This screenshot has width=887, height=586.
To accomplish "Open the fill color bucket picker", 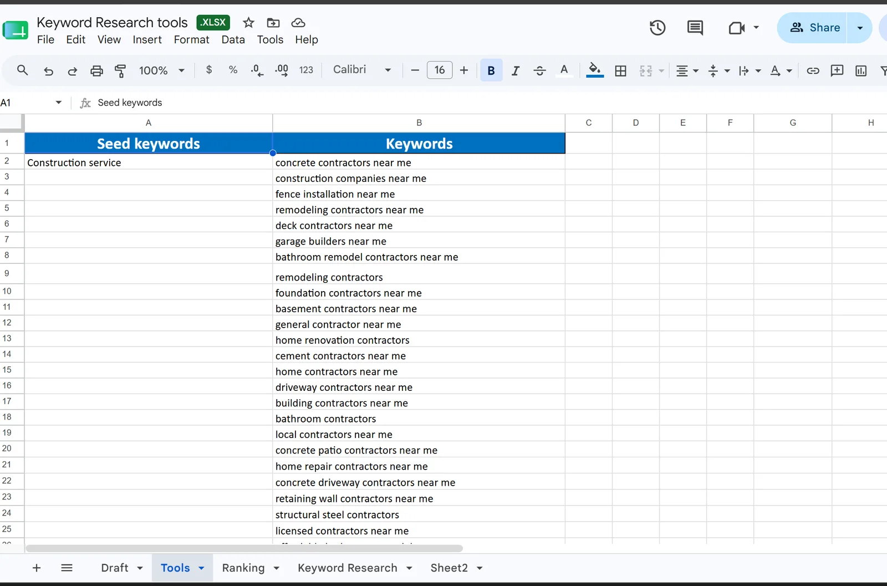I will click(595, 70).
